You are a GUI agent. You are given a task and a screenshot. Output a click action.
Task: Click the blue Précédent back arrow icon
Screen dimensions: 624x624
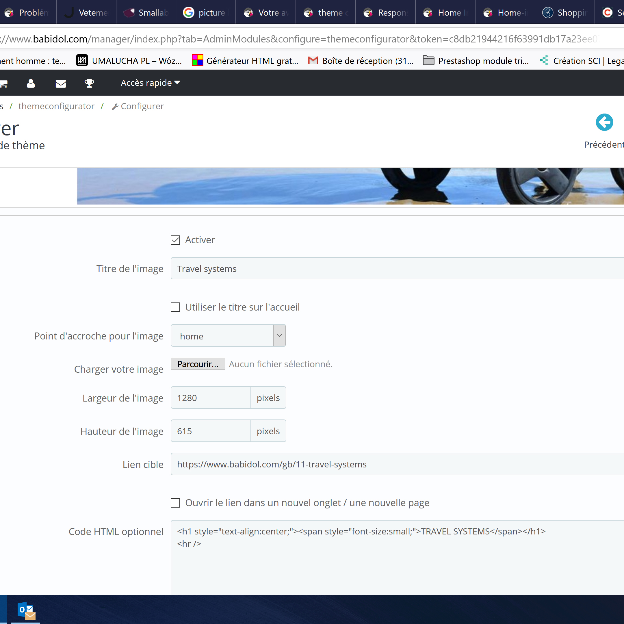coord(604,122)
